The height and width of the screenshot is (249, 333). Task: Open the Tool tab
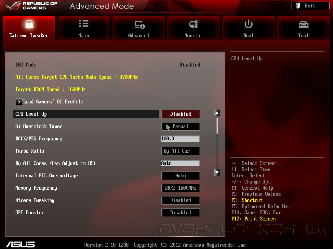point(303,28)
